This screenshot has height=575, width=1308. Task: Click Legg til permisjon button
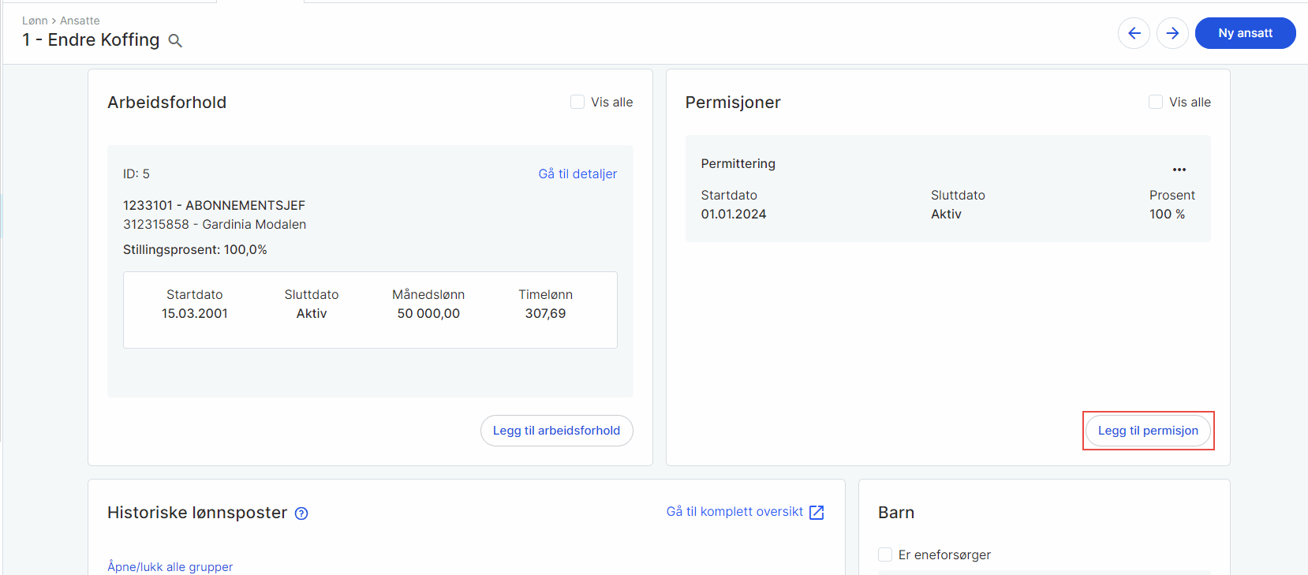tap(1148, 431)
